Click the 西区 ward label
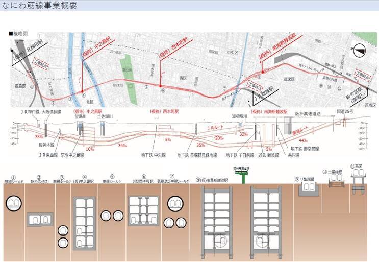 coord(183,78)
